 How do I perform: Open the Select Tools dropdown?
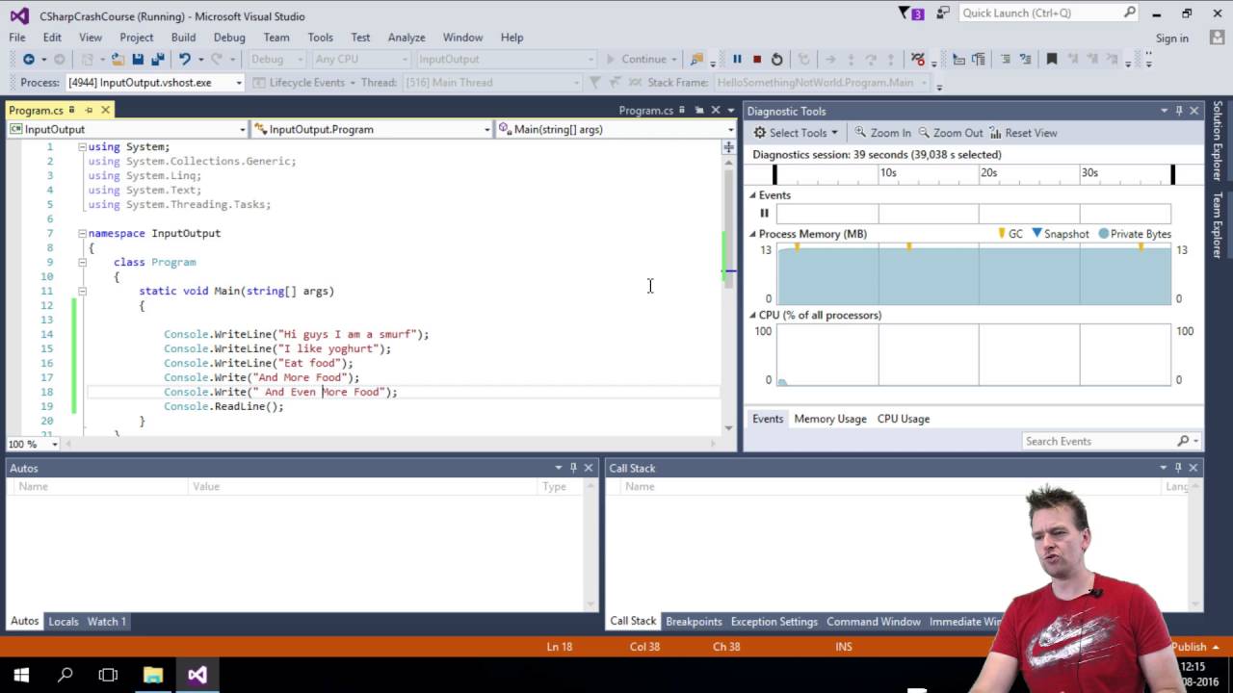point(796,133)
